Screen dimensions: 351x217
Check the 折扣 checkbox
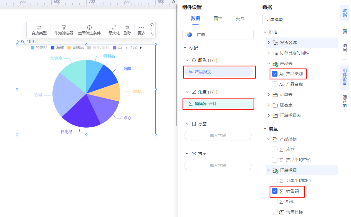pos(275,201)
